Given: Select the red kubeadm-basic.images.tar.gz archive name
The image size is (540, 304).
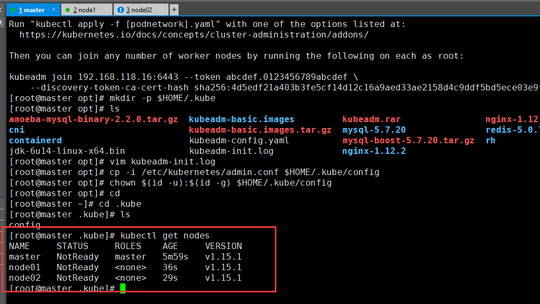Looking at the screenshot, I should [x=260, y=130].
